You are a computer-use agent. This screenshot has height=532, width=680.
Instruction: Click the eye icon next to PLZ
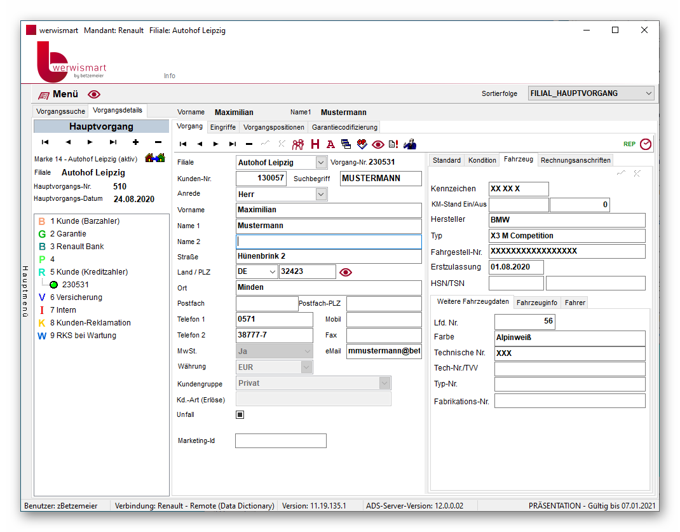pos(346,272)
